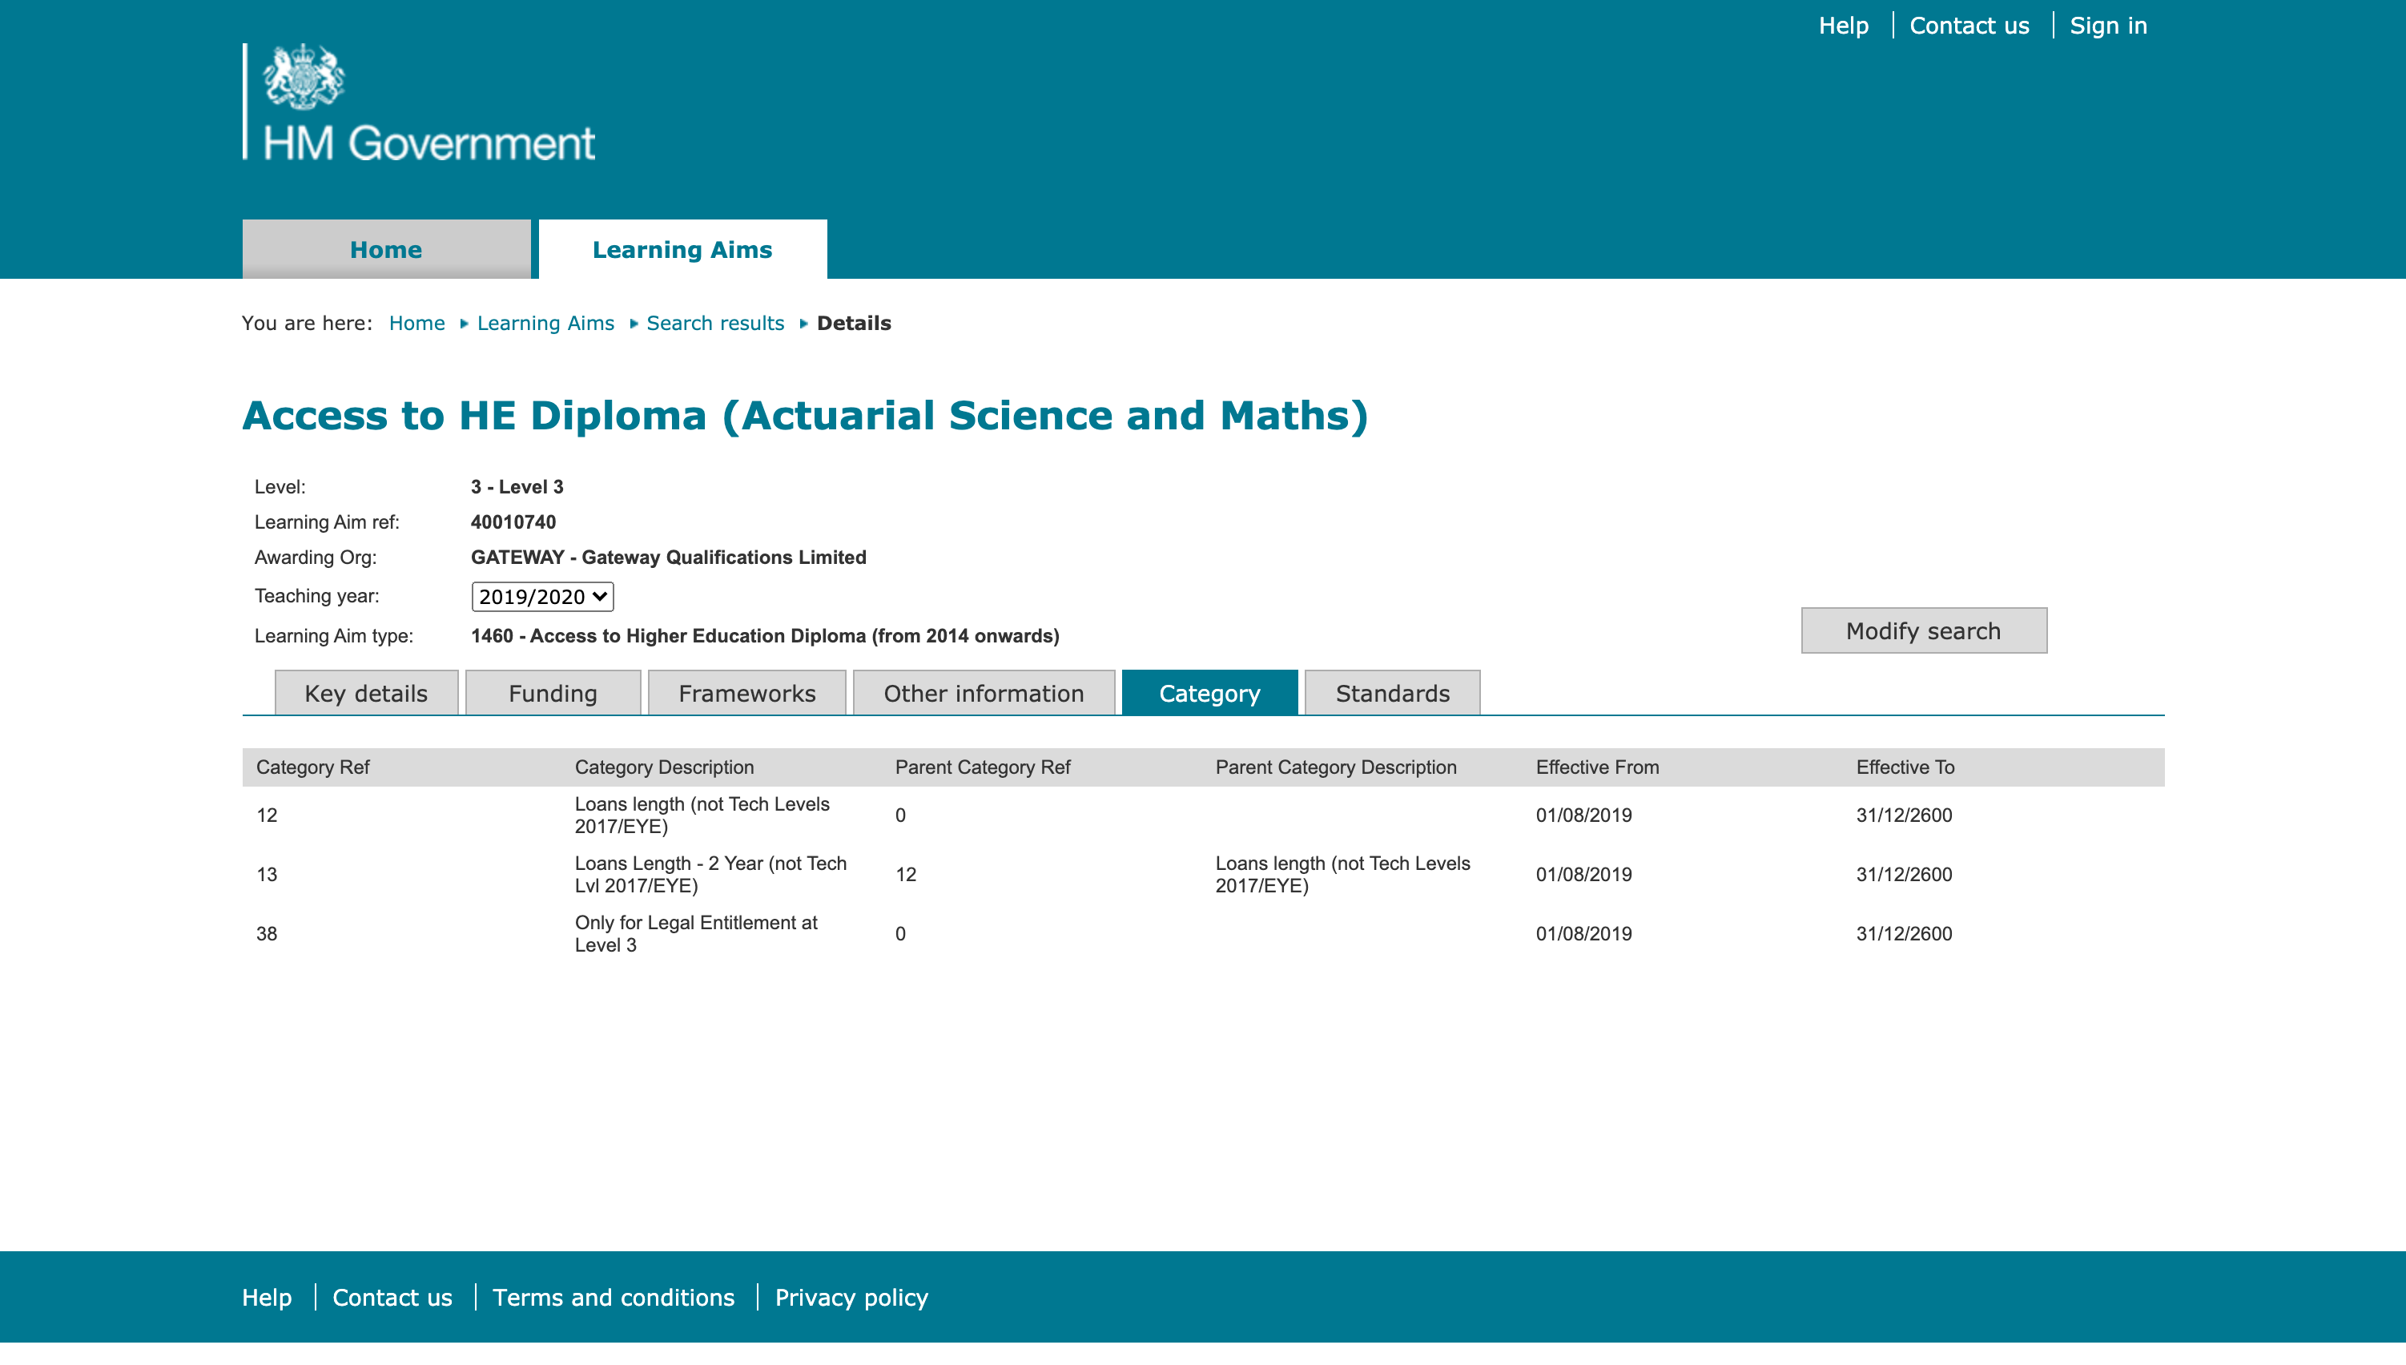This screenshot has width=2406, height=1365.
Task: Go to the Standards tab
Action: [1392, 693]
